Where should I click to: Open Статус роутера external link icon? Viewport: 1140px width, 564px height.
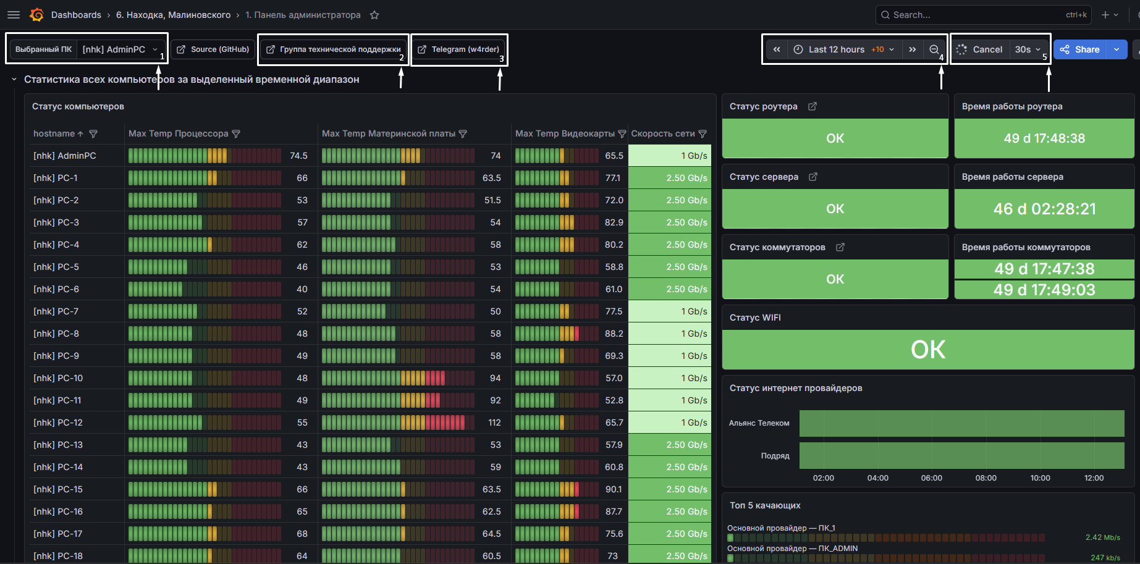(x=813, y=106)
